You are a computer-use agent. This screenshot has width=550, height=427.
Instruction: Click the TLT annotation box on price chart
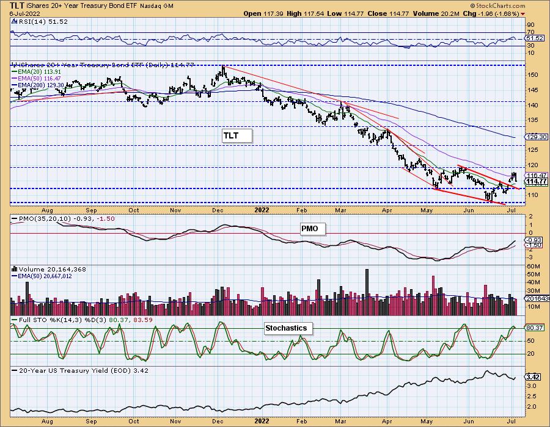[x=237, y=136]
